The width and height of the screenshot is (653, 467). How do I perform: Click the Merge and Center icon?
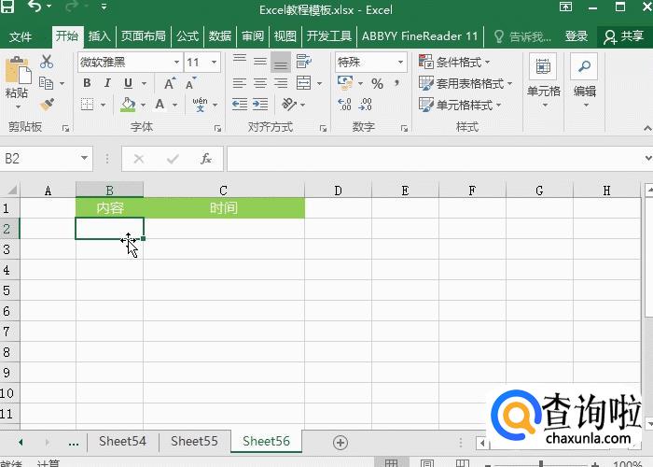303,83
